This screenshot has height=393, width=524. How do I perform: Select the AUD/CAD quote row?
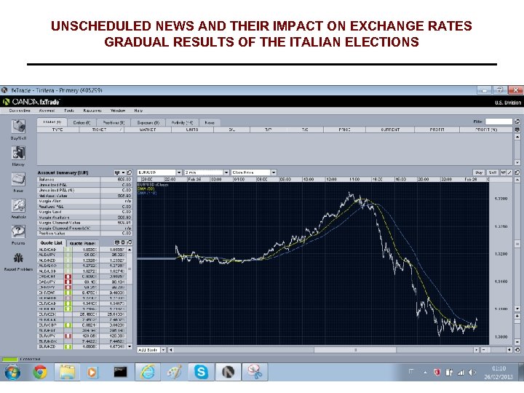tap(82, 250)
